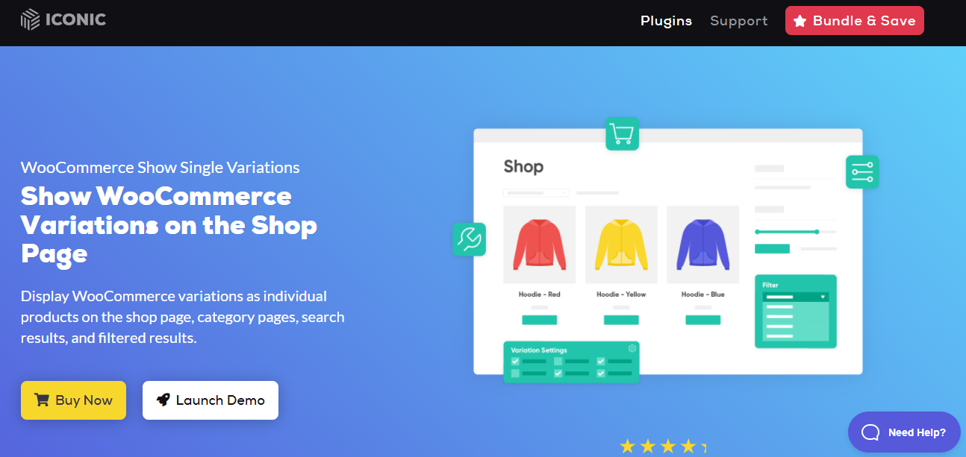Open the Support menu item
Screen dimensions: 966x457
[739, 21]
